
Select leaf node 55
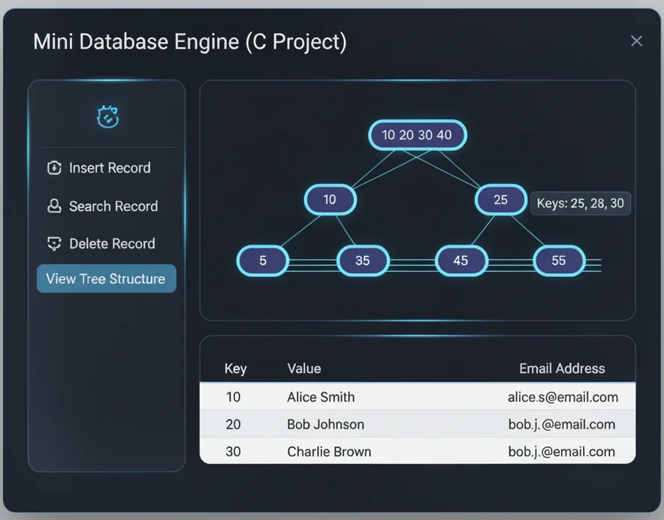coord(559,260)
